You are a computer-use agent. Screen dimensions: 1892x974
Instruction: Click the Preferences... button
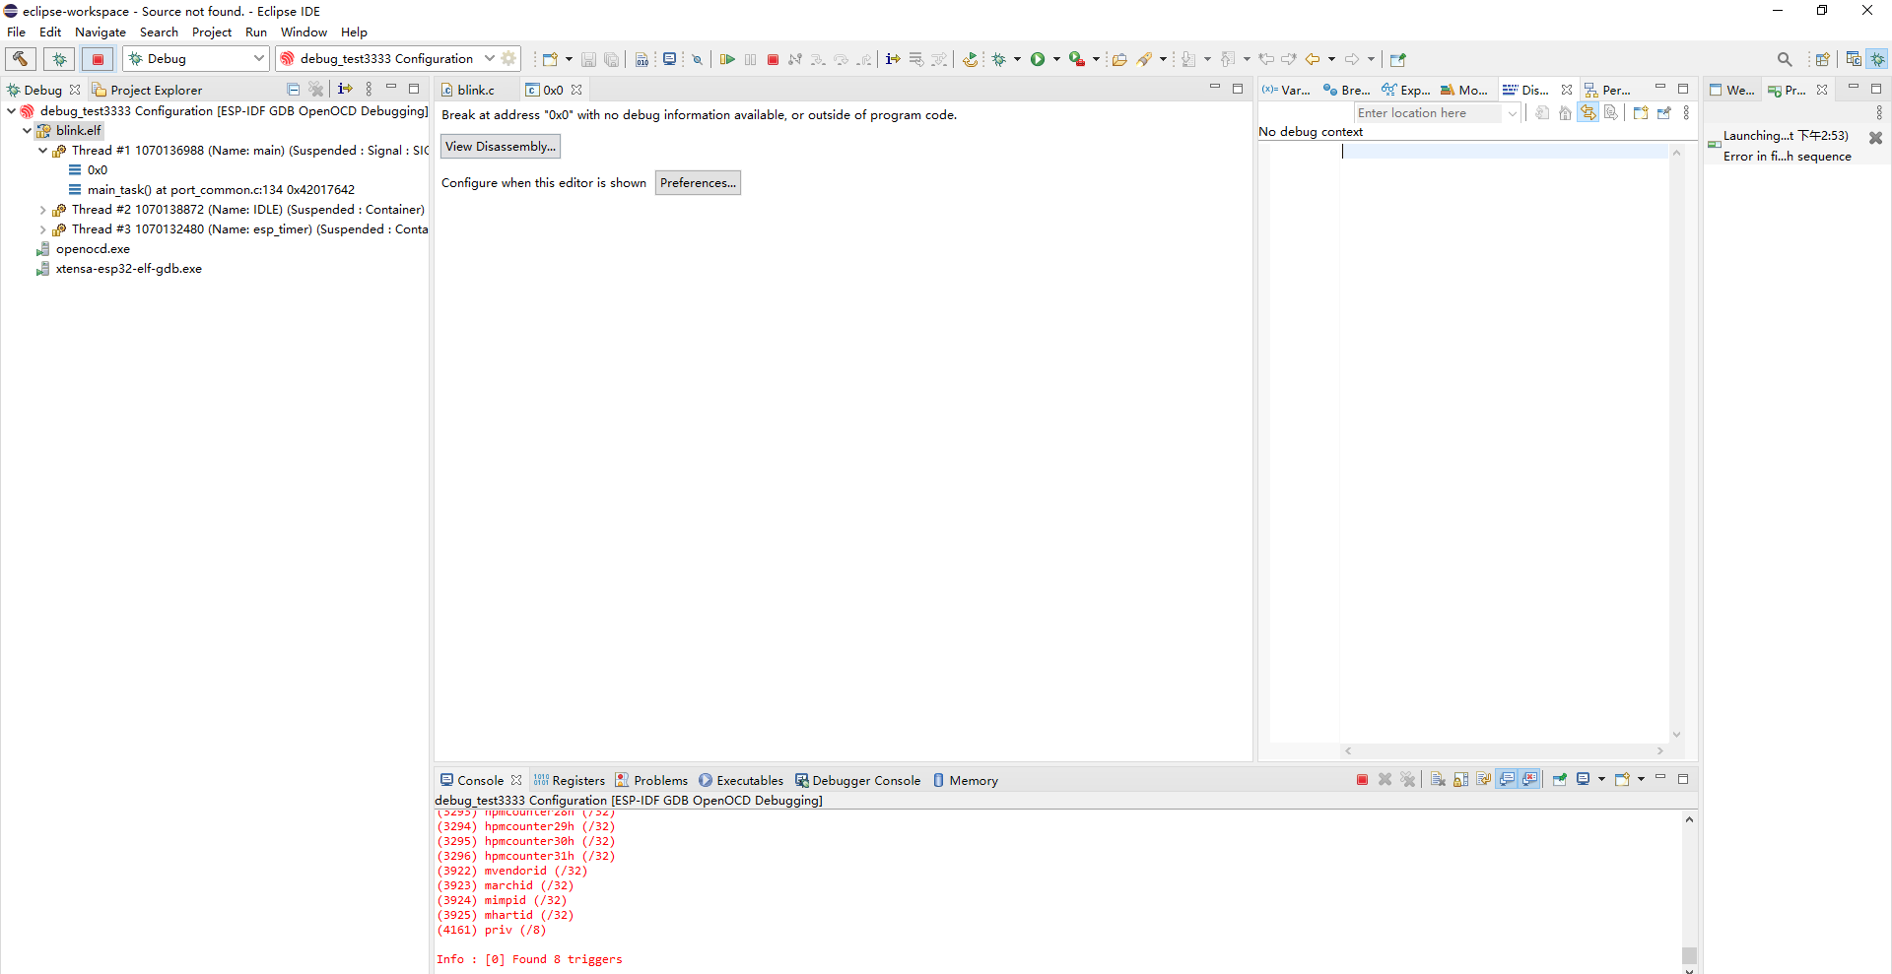[x=698, y=183]
